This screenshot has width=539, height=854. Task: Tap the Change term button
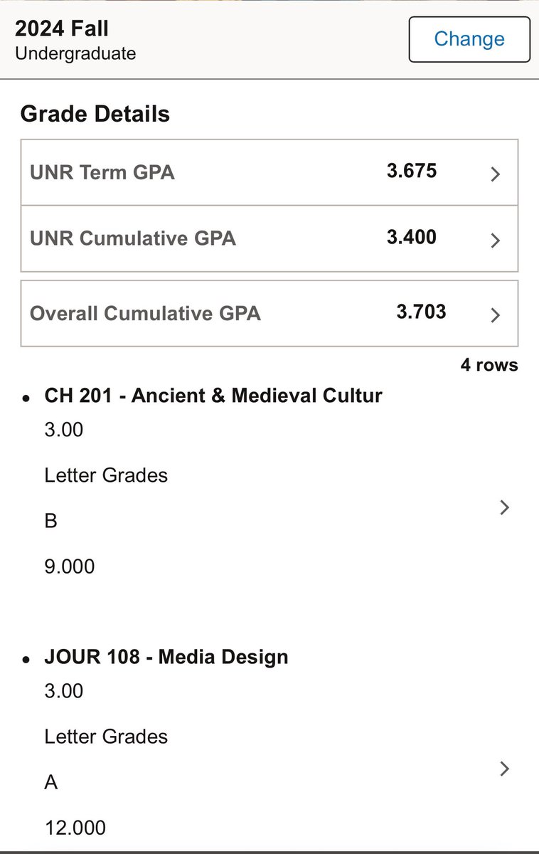click(469, 39)
